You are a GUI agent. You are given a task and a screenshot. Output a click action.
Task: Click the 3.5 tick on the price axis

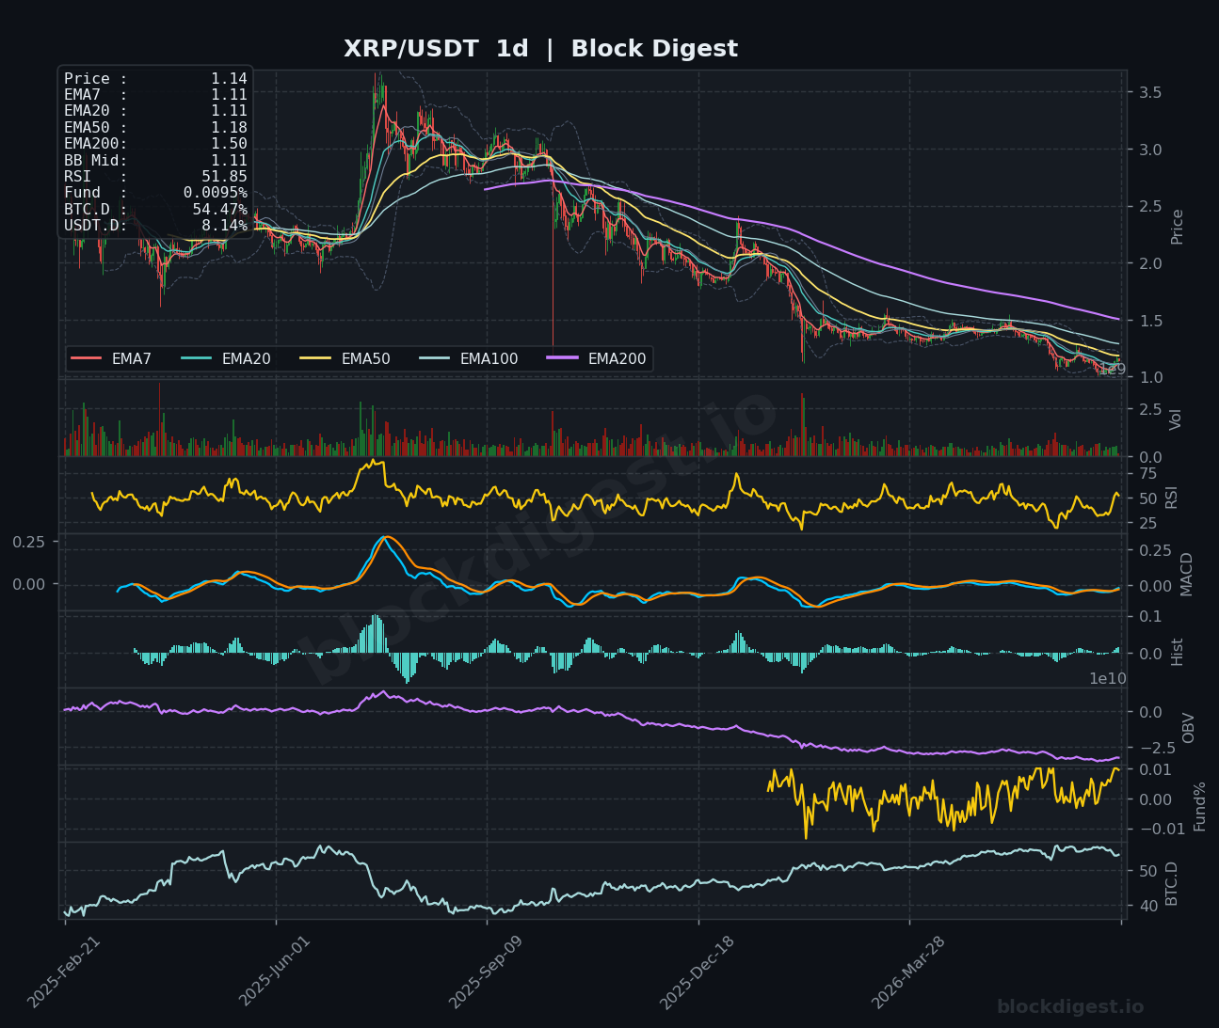[x=1149, y=92]
